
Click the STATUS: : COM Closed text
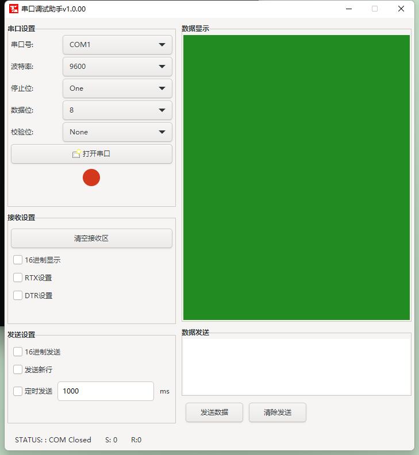(53, 439)
